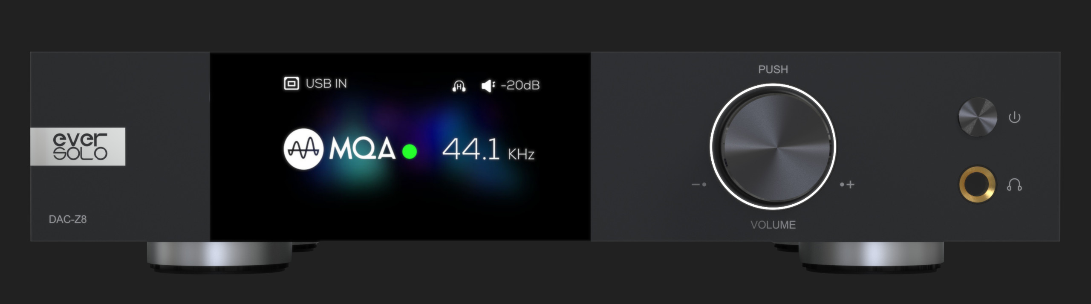1091x304 pixels.
Task: Select the USB IN source text
Action: (x=326, y=84)
